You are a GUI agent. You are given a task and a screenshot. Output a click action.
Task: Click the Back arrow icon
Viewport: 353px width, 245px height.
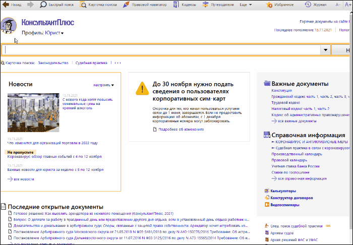coord(6,5)
